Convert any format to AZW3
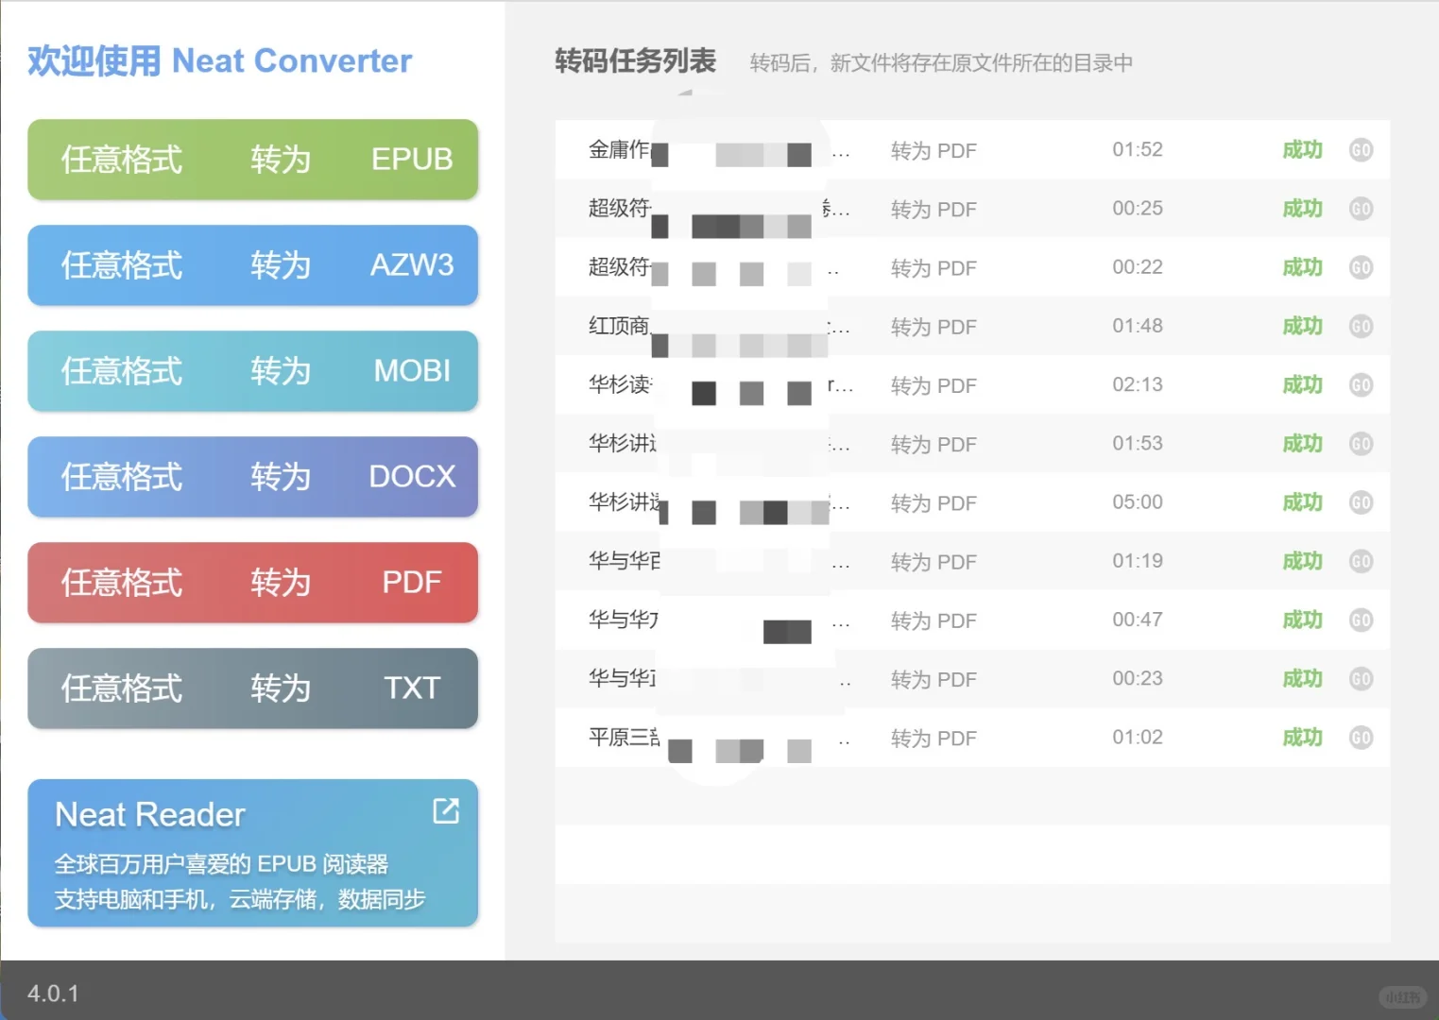Viewport: 1439px width, 1020px height. pyautogui.click(x=252, y=265)
